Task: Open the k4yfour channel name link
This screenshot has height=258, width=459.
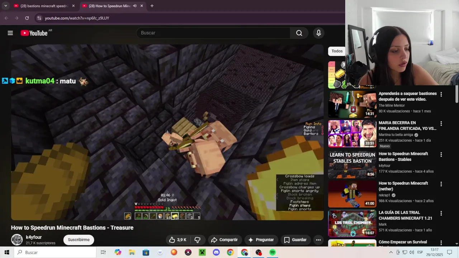Action: (x=34, y=237)
